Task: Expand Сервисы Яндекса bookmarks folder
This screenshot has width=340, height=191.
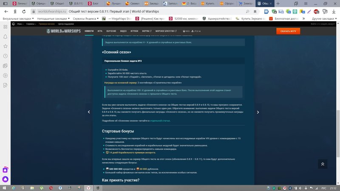Action: pos(86,19)
